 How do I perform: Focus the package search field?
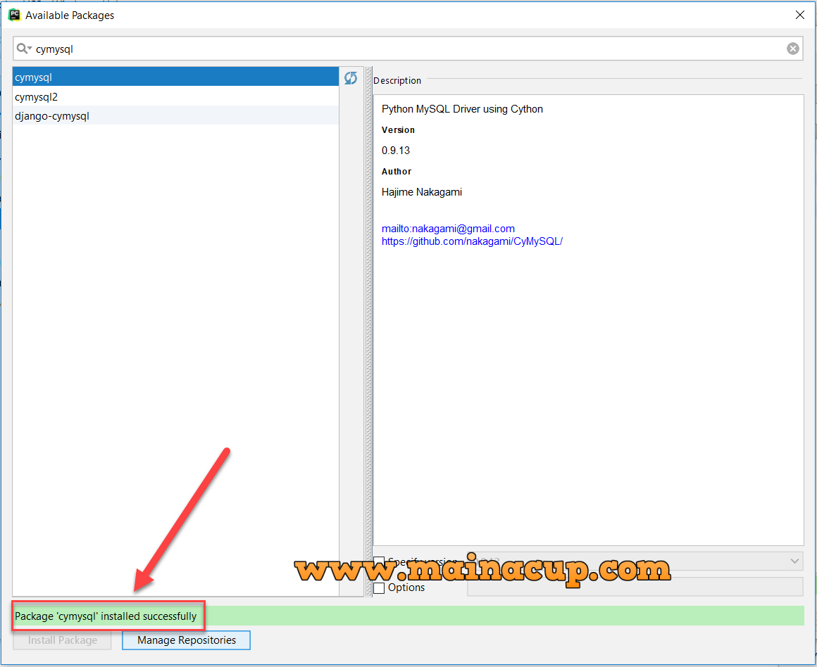tap(408, 49)
